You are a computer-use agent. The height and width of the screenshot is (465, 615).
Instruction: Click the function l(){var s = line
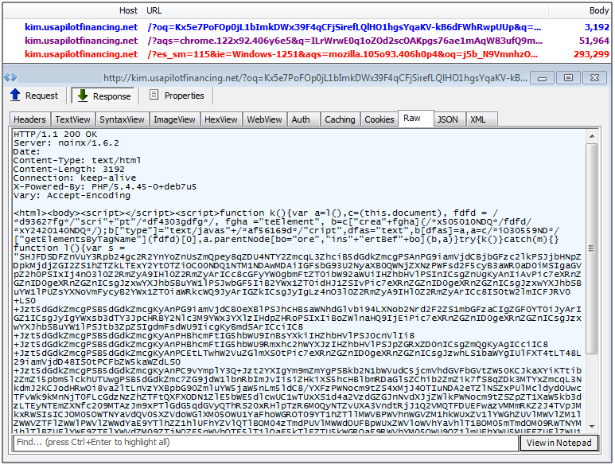[69, 248]
